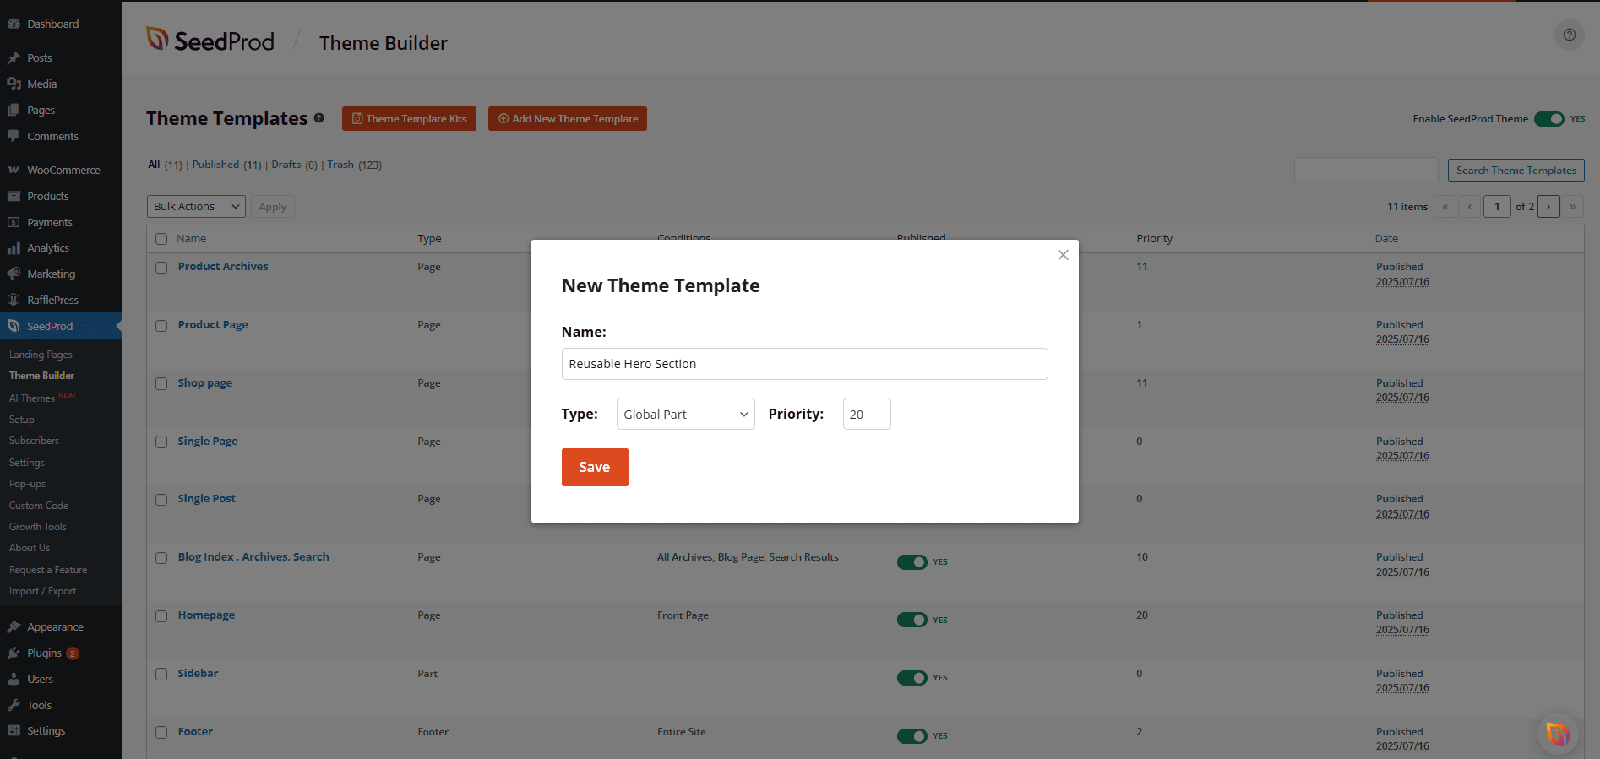Open Pop-ups submenu item
1600x759 pixels.
[27, 484]
